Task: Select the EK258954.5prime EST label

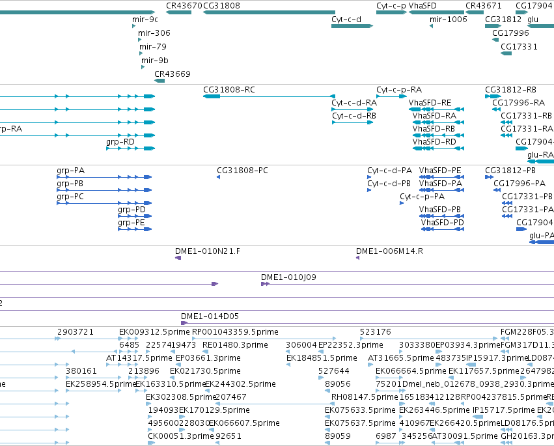Action: (x=101, y=384)
